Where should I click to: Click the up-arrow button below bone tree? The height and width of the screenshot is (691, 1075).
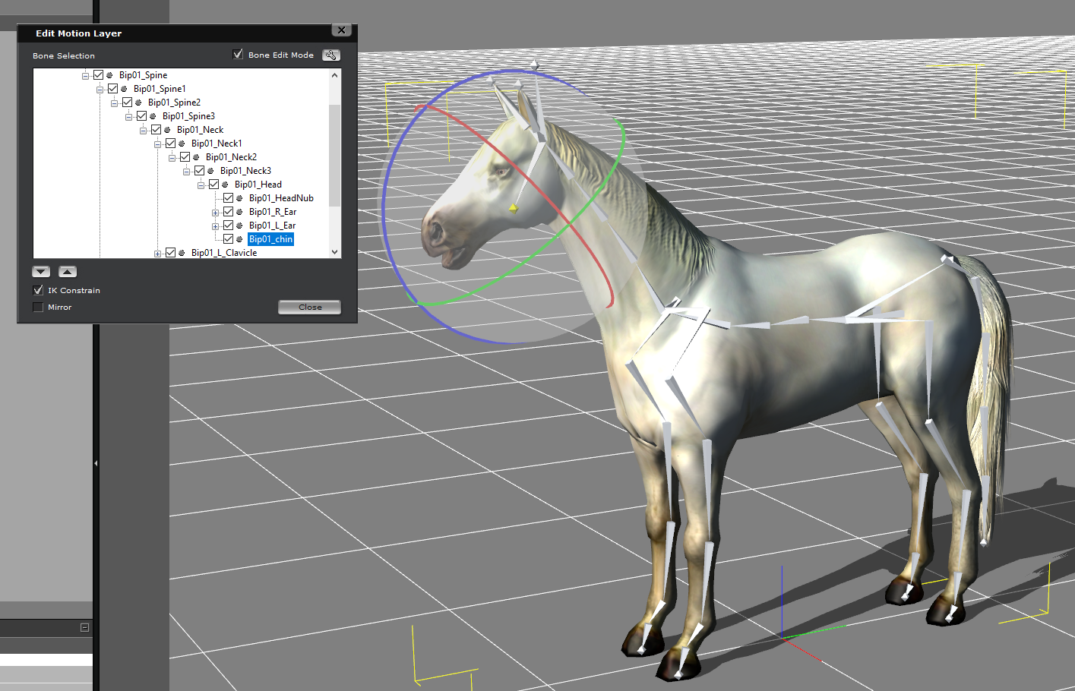point(68,272)
